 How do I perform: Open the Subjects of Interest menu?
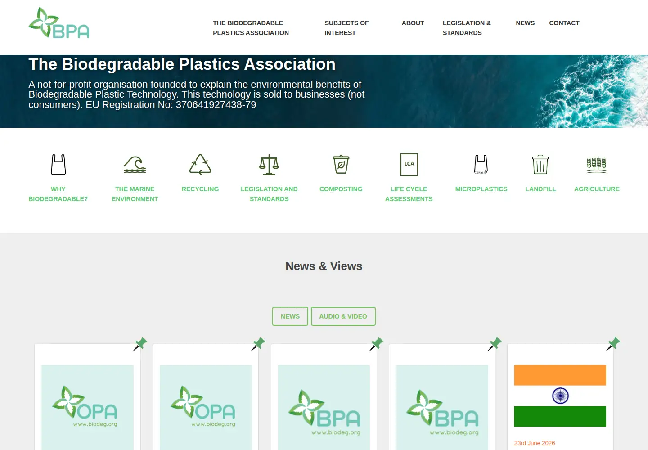[x=346, y=28]
